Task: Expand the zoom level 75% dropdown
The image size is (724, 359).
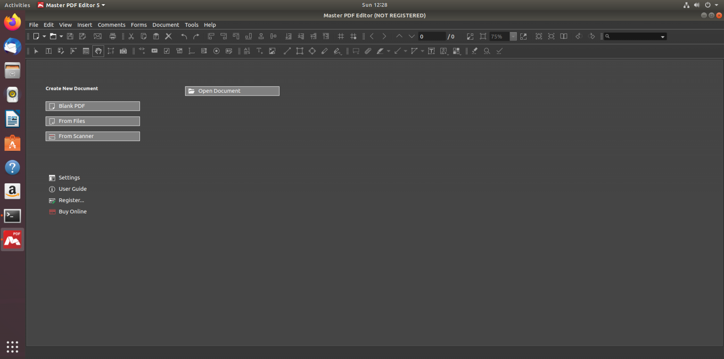Action: click(x=513, y=36)
